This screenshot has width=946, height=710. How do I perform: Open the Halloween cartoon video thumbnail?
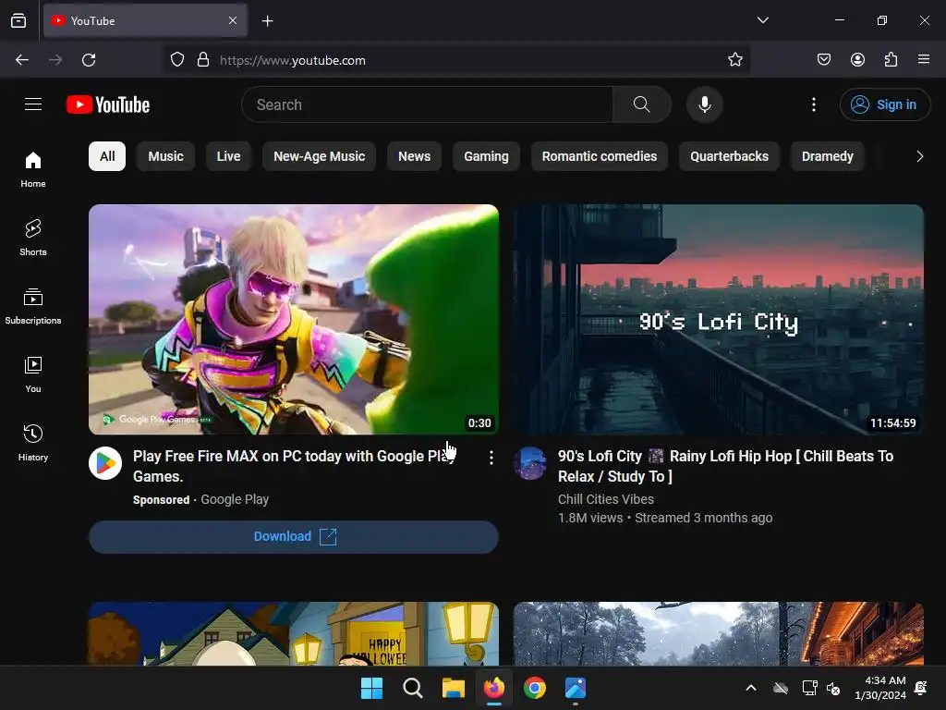point(294,633)
